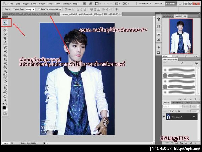Select the Eraser tool
Image resolution: width=202 pixels, height=152 pixels.
5,63
